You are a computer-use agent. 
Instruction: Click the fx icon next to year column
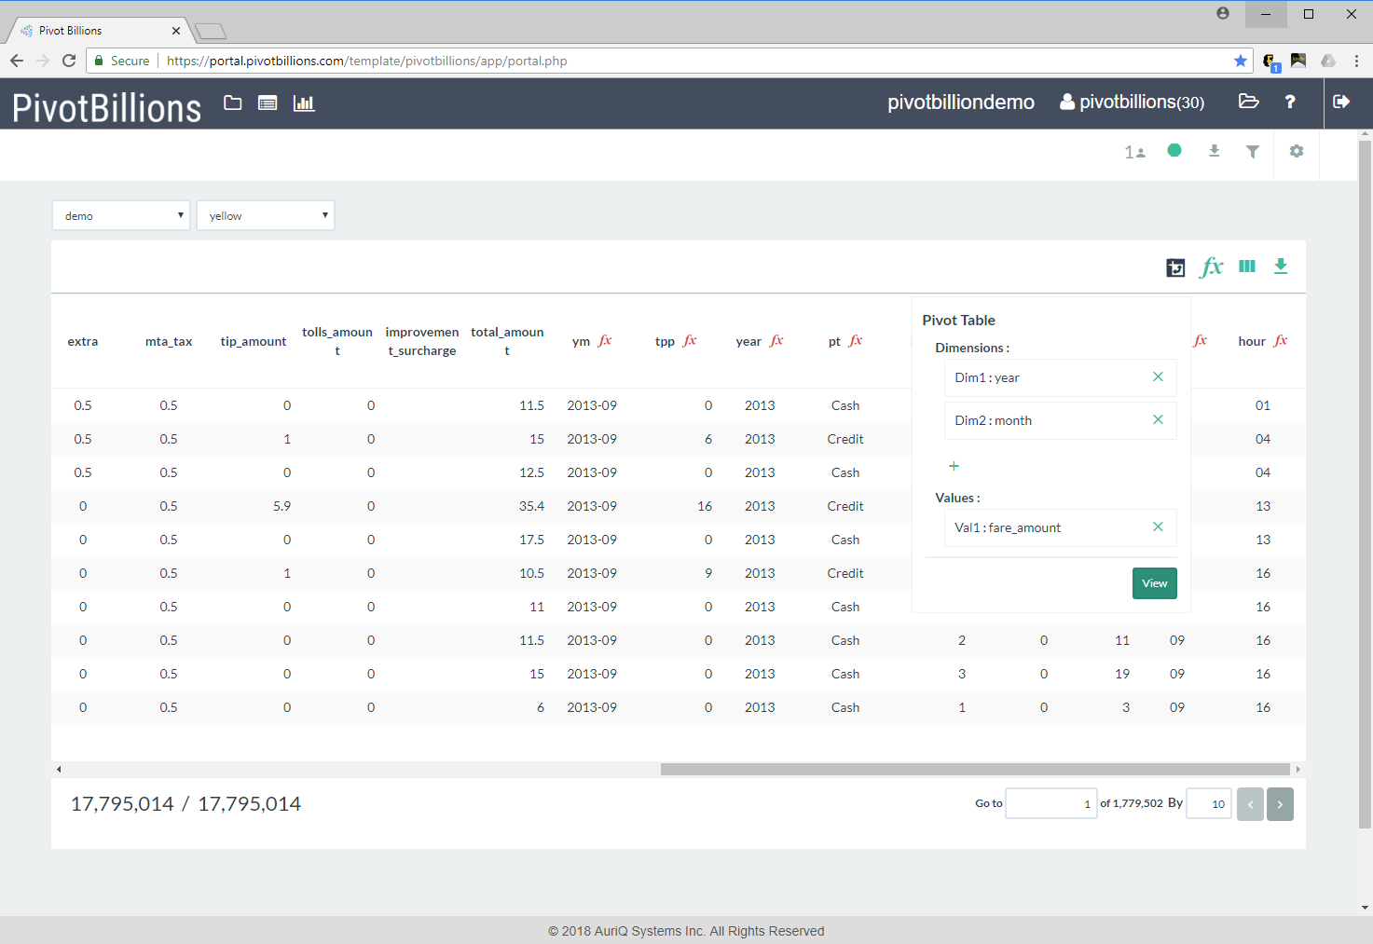point(776,341)
